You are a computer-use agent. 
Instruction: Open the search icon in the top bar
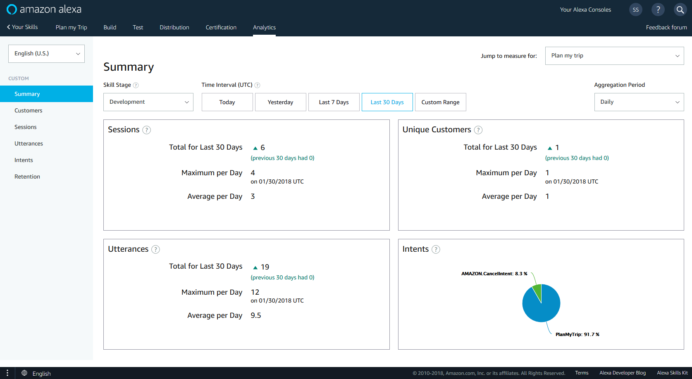pyautogui.click(x=680, y=9)
